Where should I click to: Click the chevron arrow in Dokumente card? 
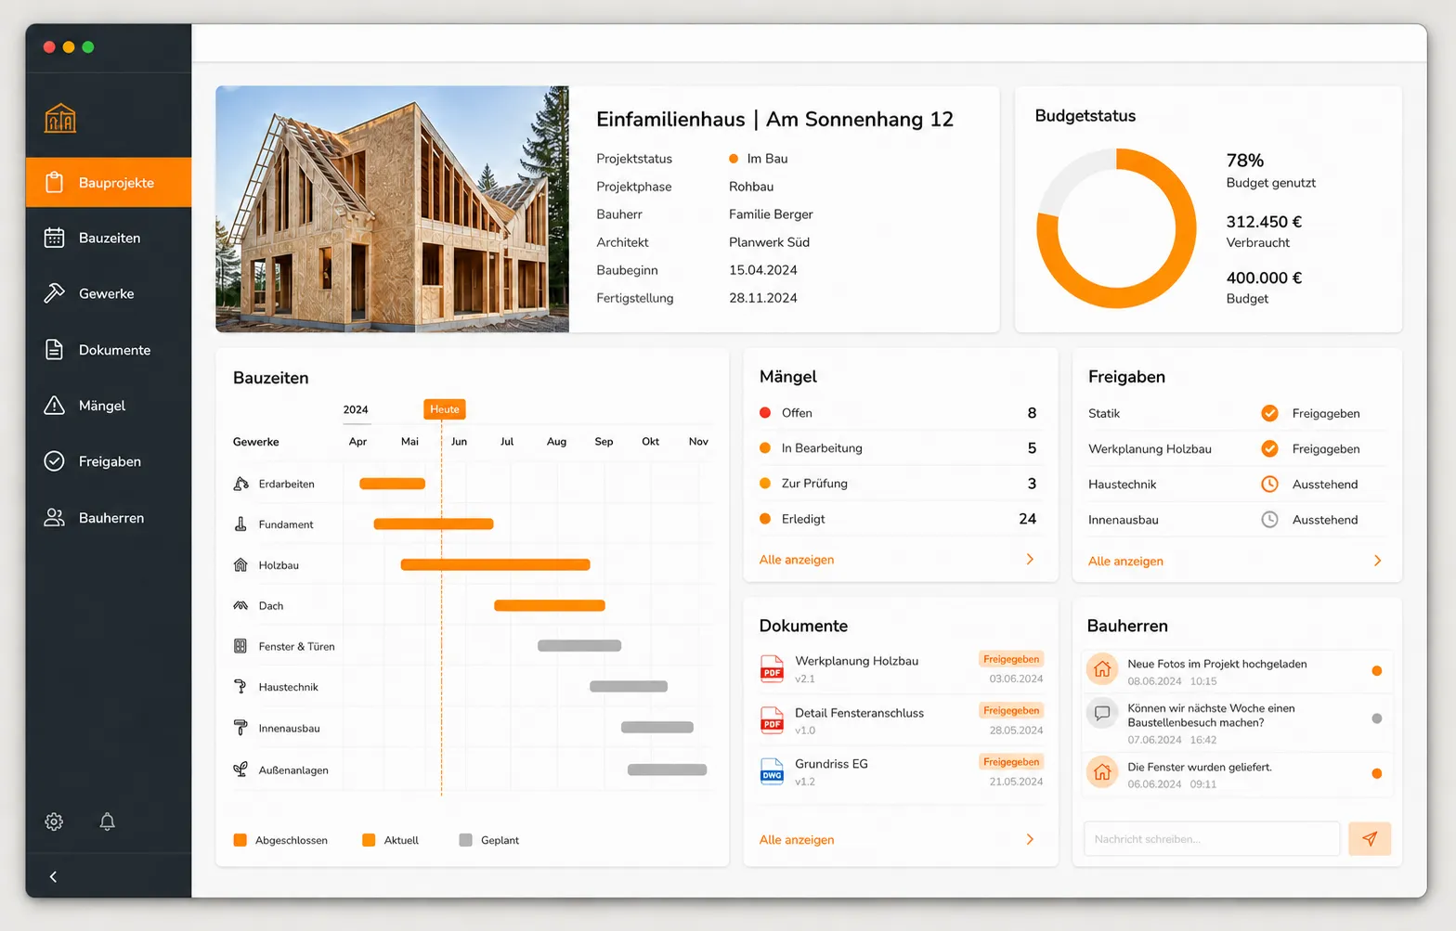pos(1030,839)
